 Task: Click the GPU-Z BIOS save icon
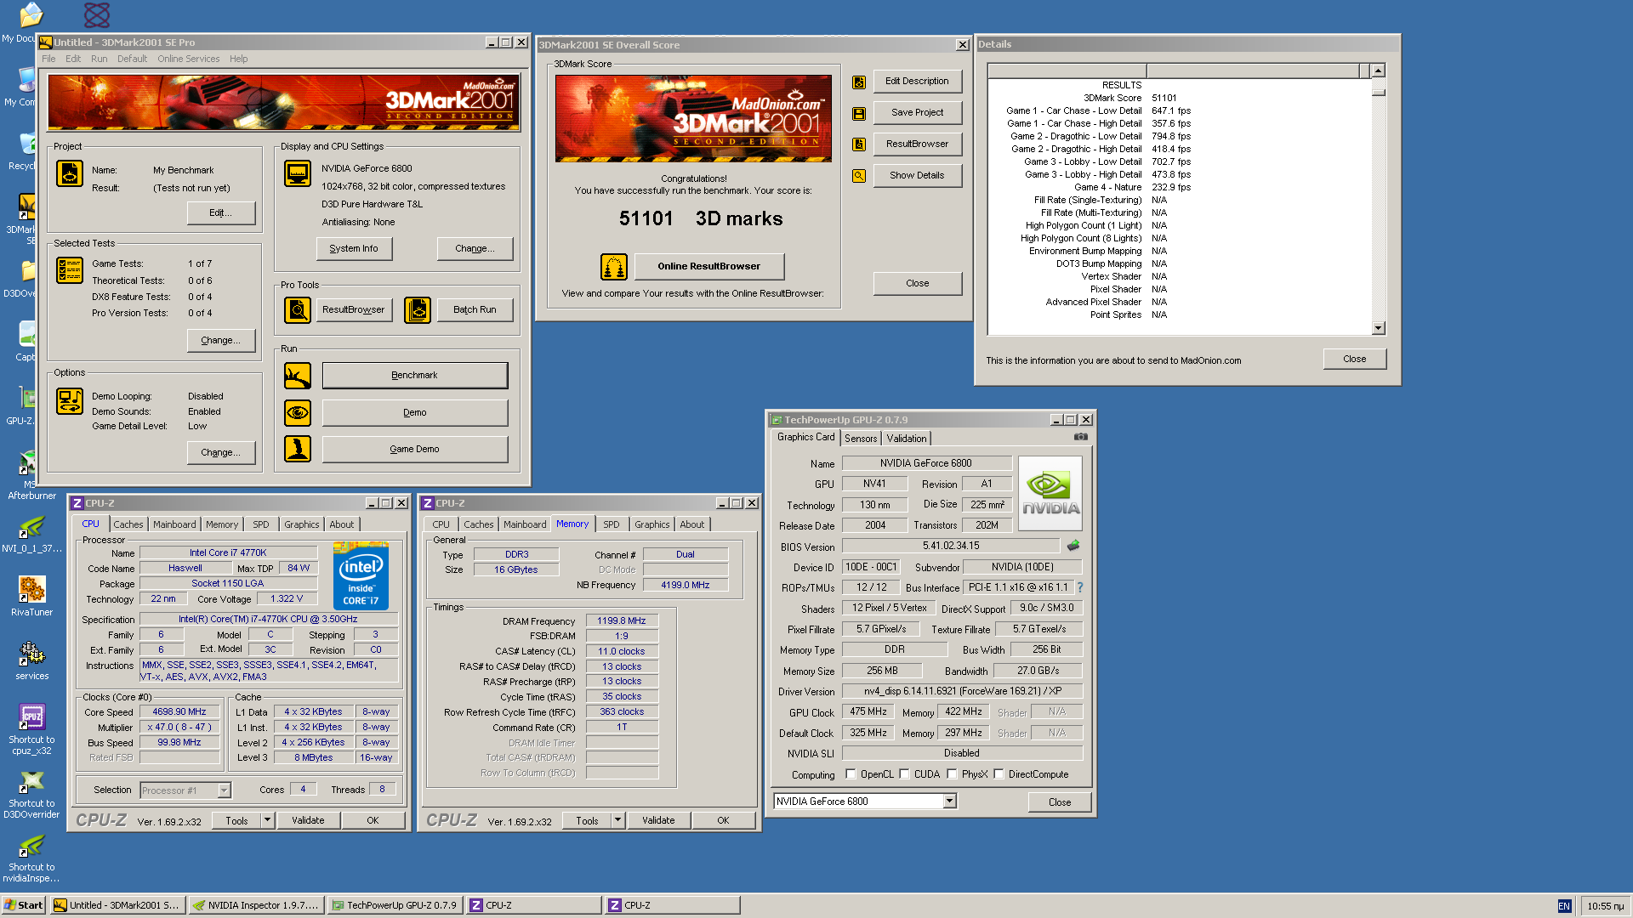coord(1073,546)
